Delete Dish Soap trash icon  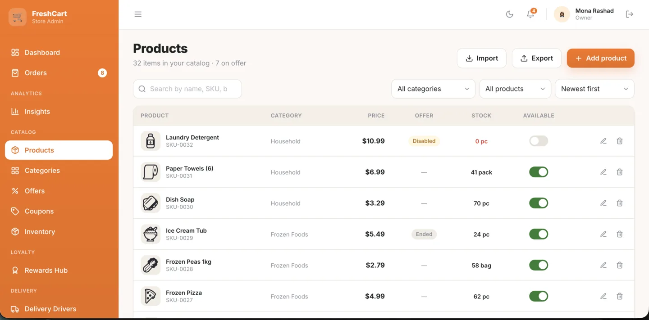tap(620, 203)
